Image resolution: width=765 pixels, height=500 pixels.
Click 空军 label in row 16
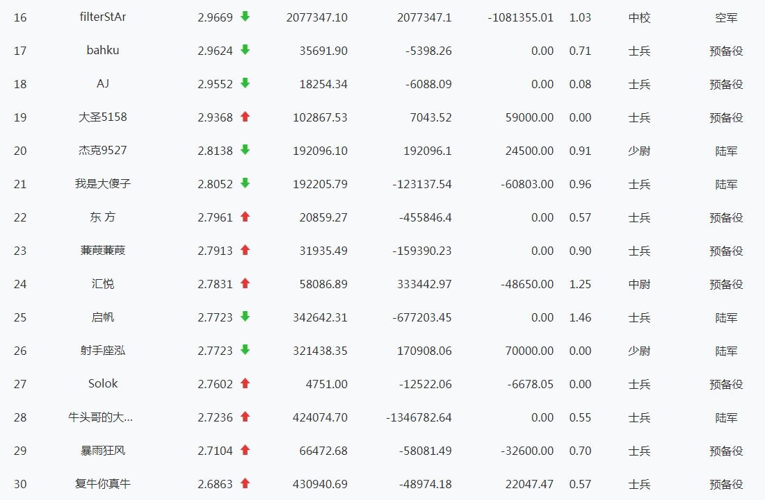click(726, 17)
